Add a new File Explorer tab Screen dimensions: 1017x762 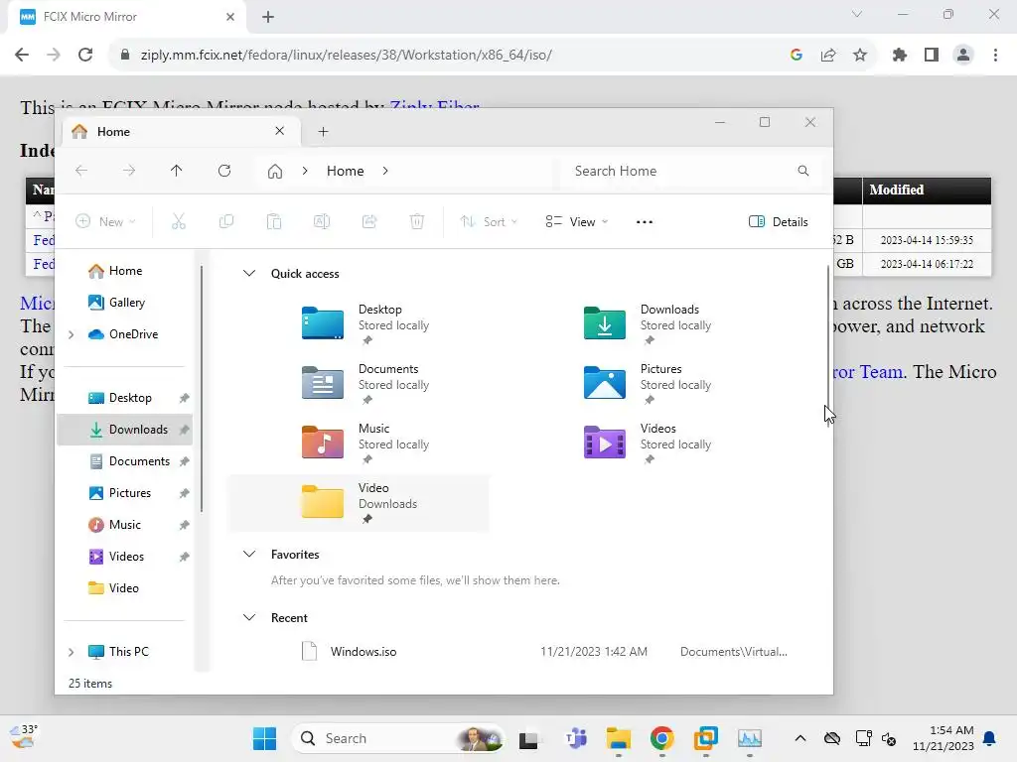click(323, 132)
